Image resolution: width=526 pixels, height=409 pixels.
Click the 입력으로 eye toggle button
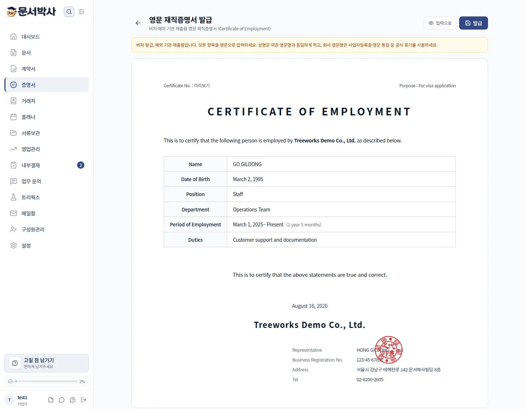click(x=440, y=23)
